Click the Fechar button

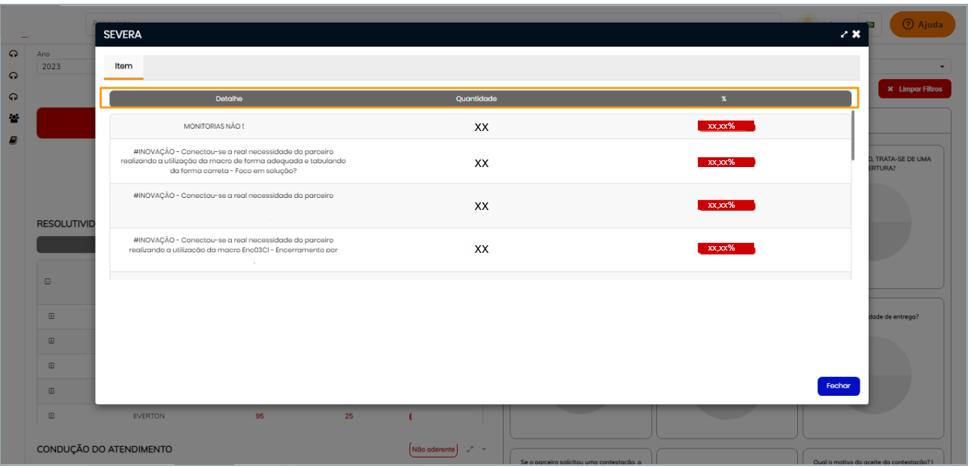coord(838,386)
